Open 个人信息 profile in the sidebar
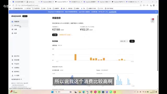The width and height of the screenshot is (167, 94). point(19,75)
